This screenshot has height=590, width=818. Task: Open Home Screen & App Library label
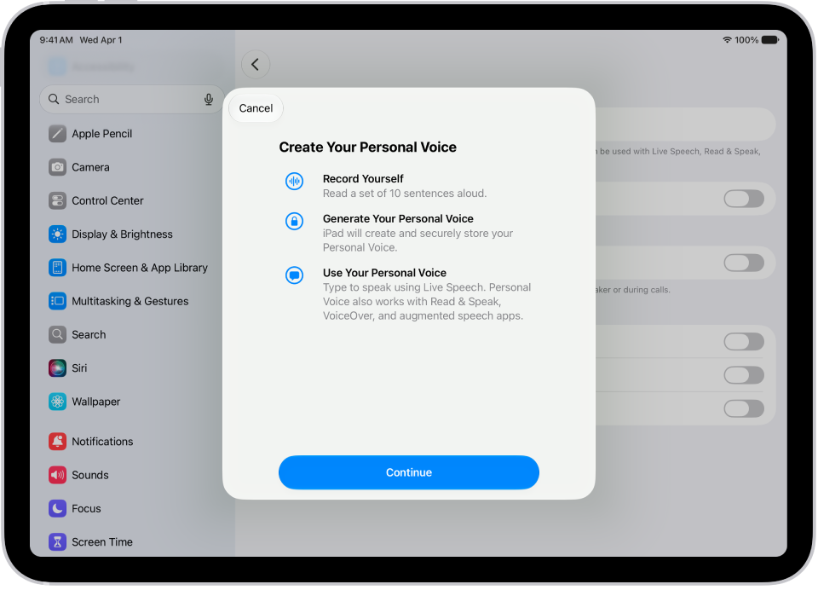tap(140, 268)
